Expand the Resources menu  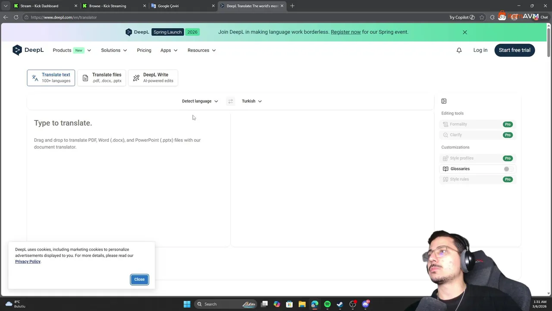click(x=201, y=50)
